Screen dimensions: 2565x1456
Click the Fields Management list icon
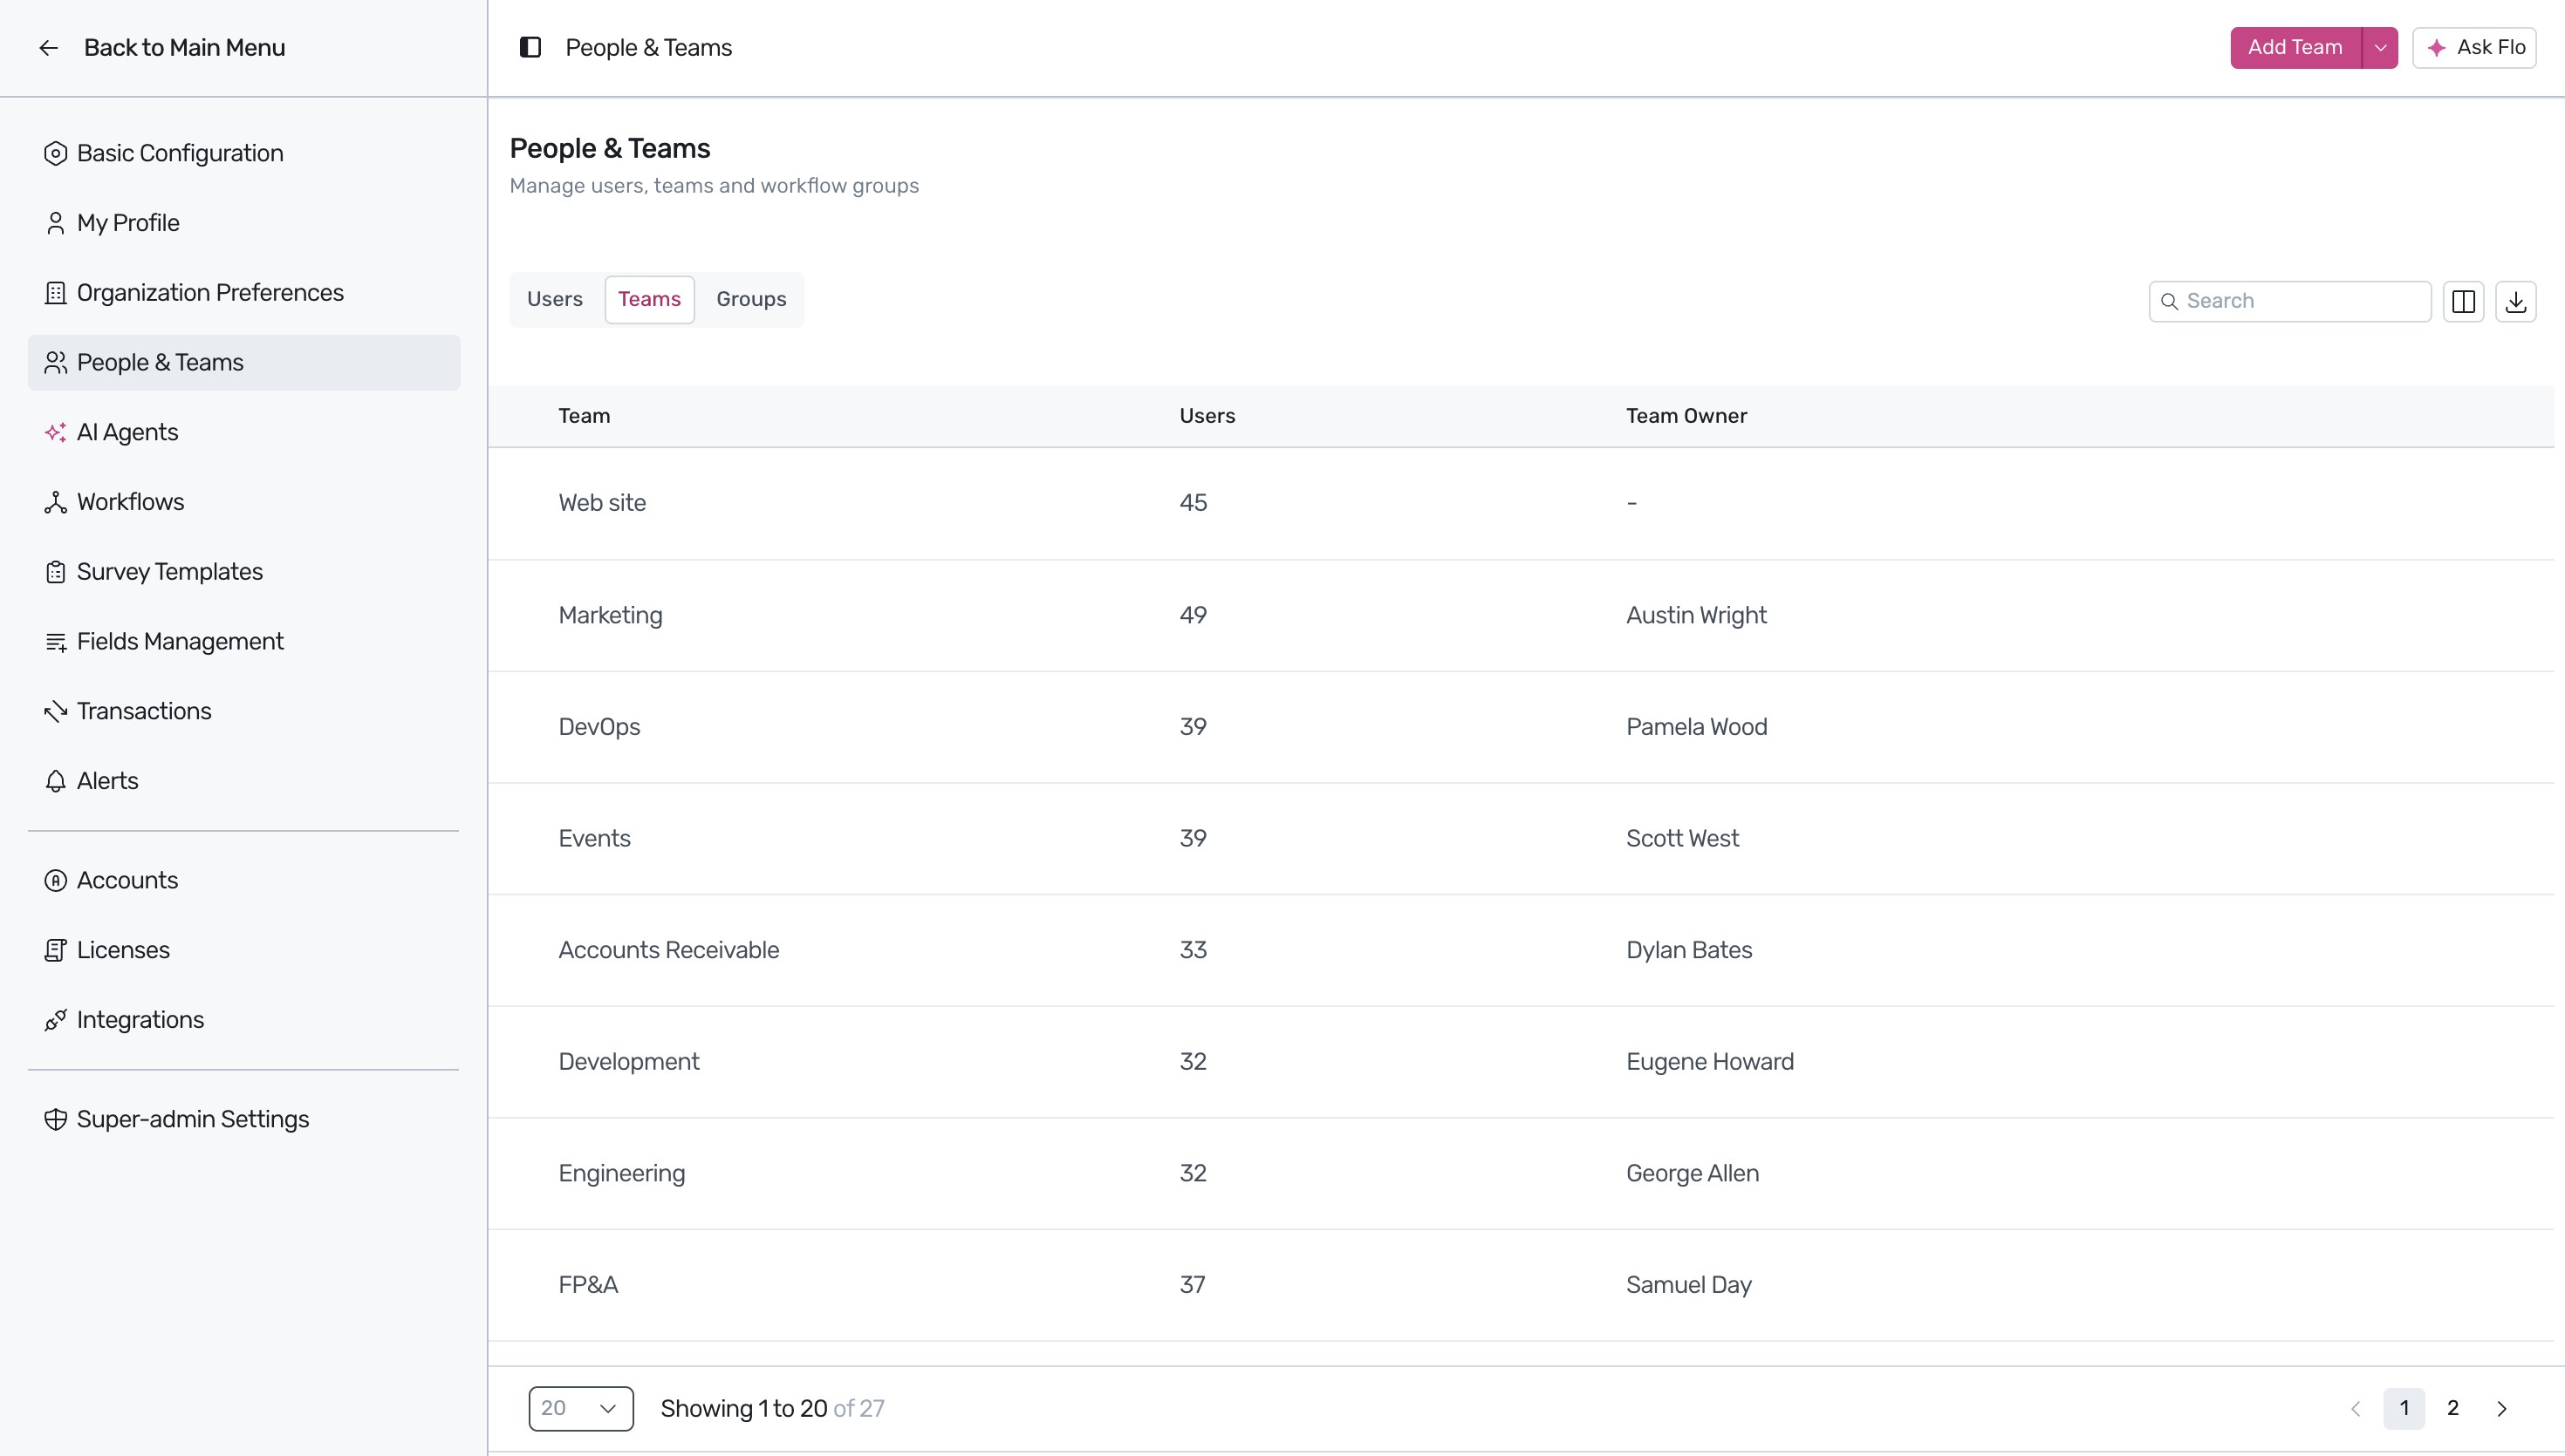[56, 641]
